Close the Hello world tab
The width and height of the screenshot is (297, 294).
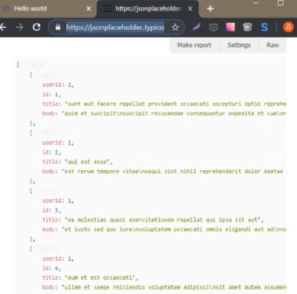89,9
